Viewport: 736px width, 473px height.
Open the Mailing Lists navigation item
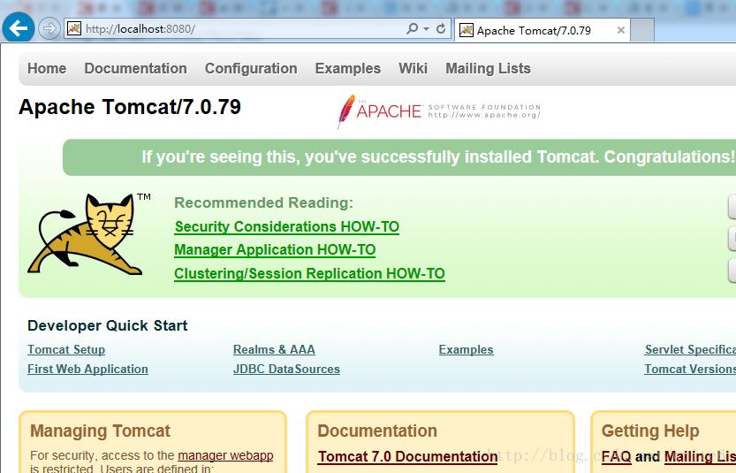(x=488, y=68)
